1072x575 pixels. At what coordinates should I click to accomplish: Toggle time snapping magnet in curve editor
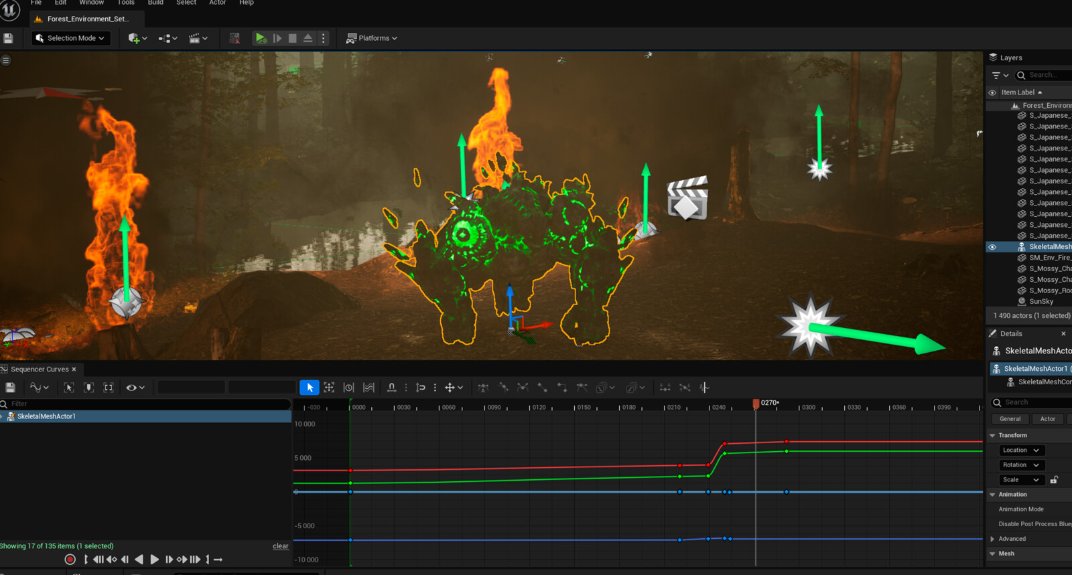click(392, 388)
